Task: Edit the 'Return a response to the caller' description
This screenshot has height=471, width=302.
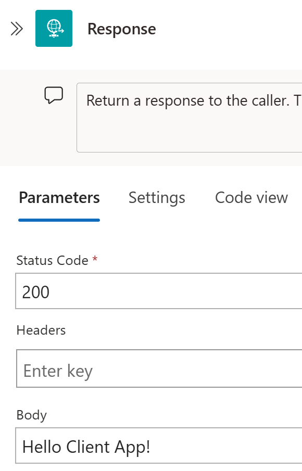Action: click(190, 118)
